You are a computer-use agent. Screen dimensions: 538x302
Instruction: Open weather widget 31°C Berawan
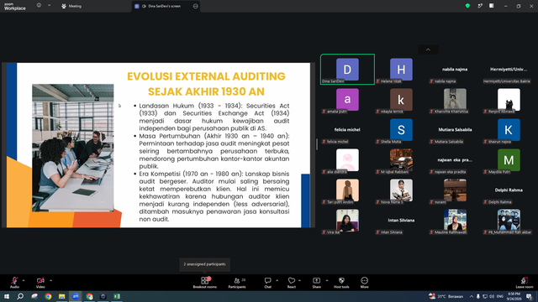tap(446, 296)
